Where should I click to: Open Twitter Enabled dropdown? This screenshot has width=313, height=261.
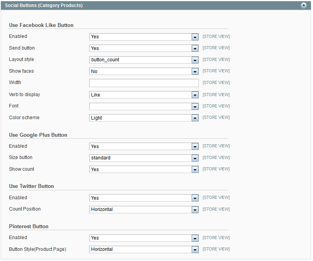(144, 198)
